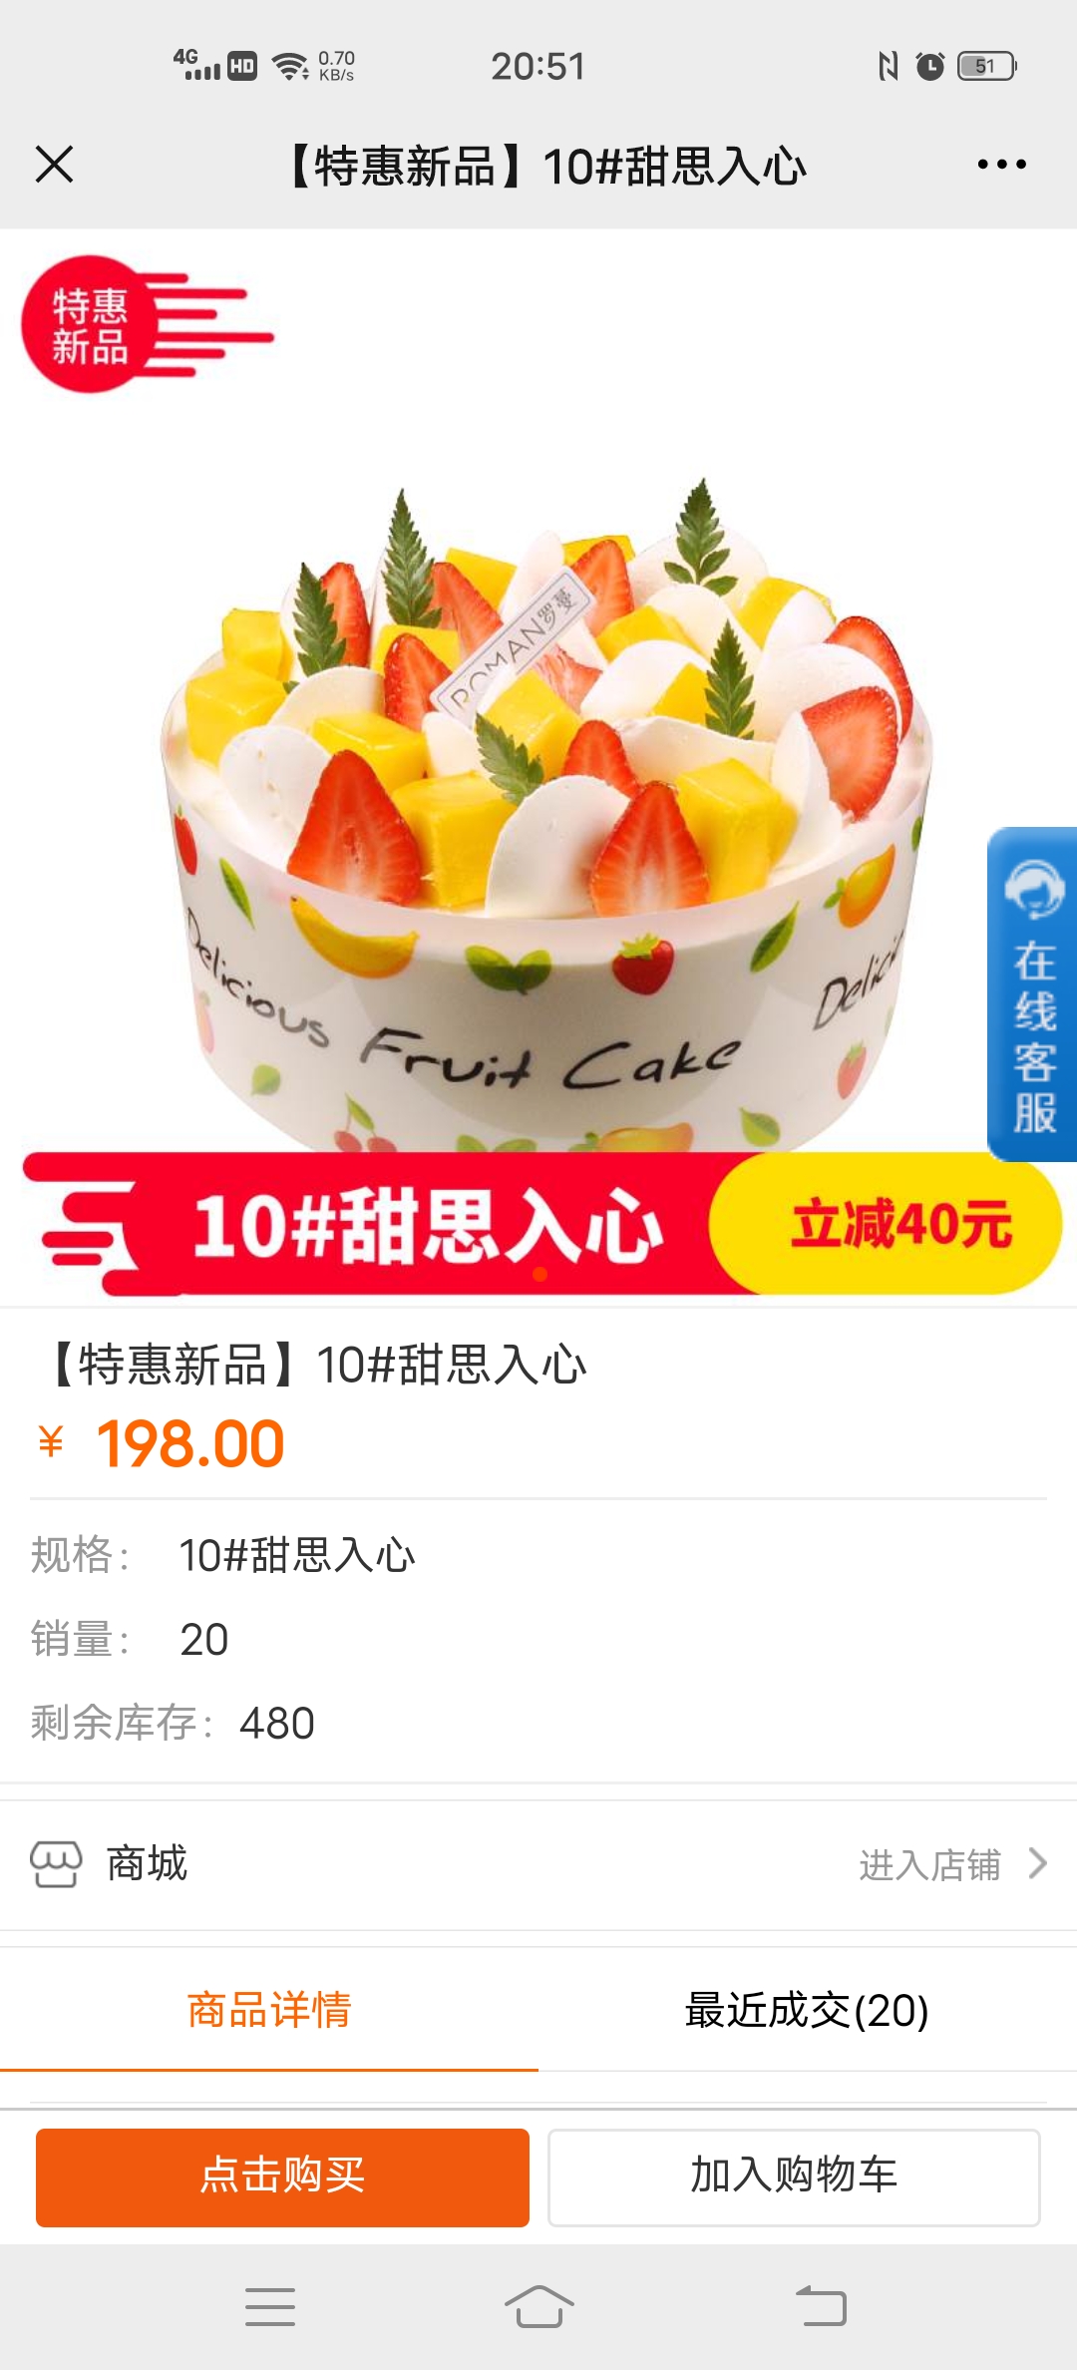Switch to the 商品详情 tab
Viewport: 1077px width, 2370px height.
coord(269,2010)
